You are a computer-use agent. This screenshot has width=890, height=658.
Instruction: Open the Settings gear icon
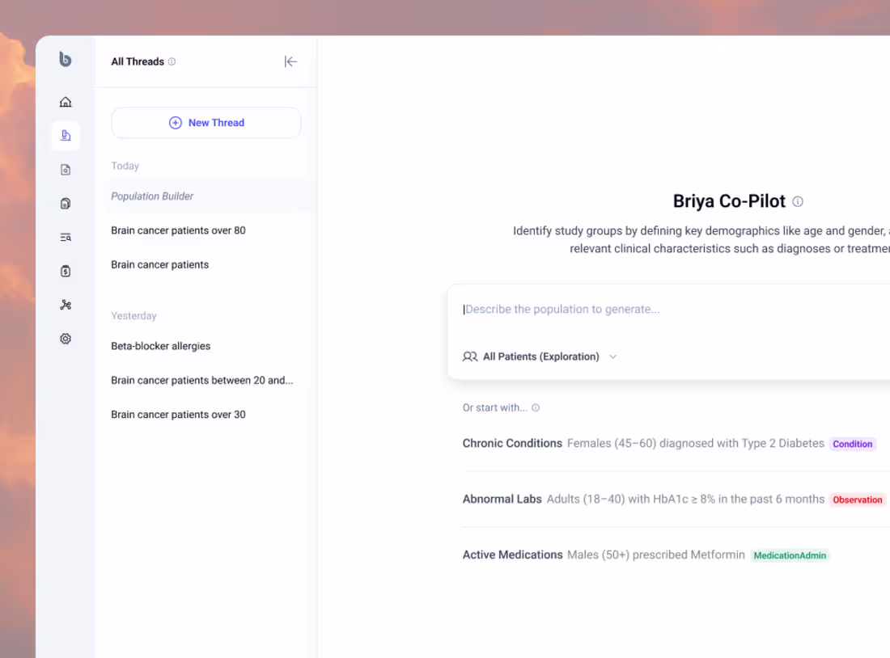point(65,339)
